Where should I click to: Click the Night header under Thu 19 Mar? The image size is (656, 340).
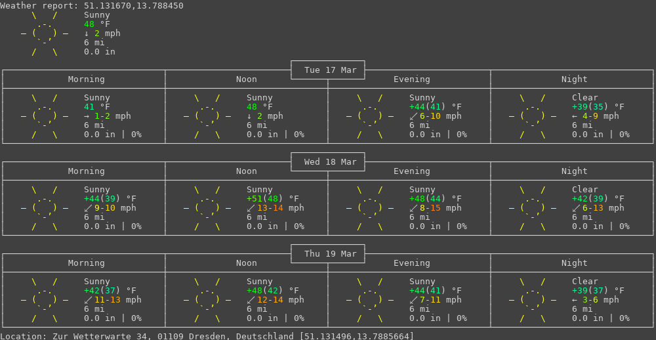pos(575,263)
